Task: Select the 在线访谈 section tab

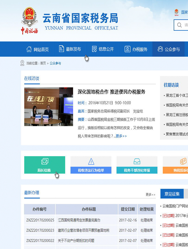Action: tap(32, 79)
